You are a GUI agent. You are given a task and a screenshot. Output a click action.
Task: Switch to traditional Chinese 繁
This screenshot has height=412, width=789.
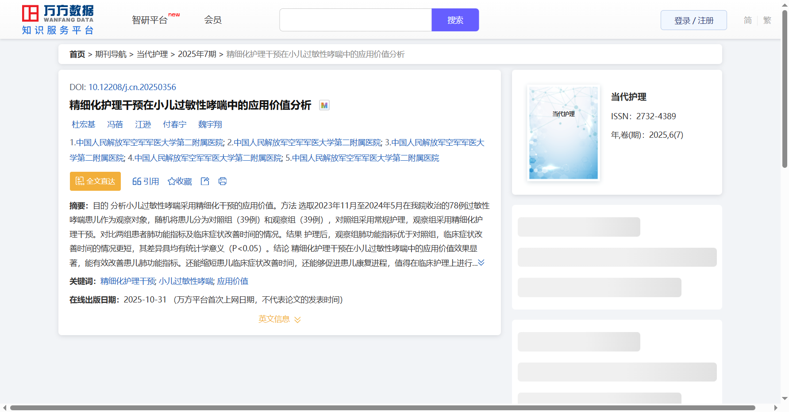767,20
